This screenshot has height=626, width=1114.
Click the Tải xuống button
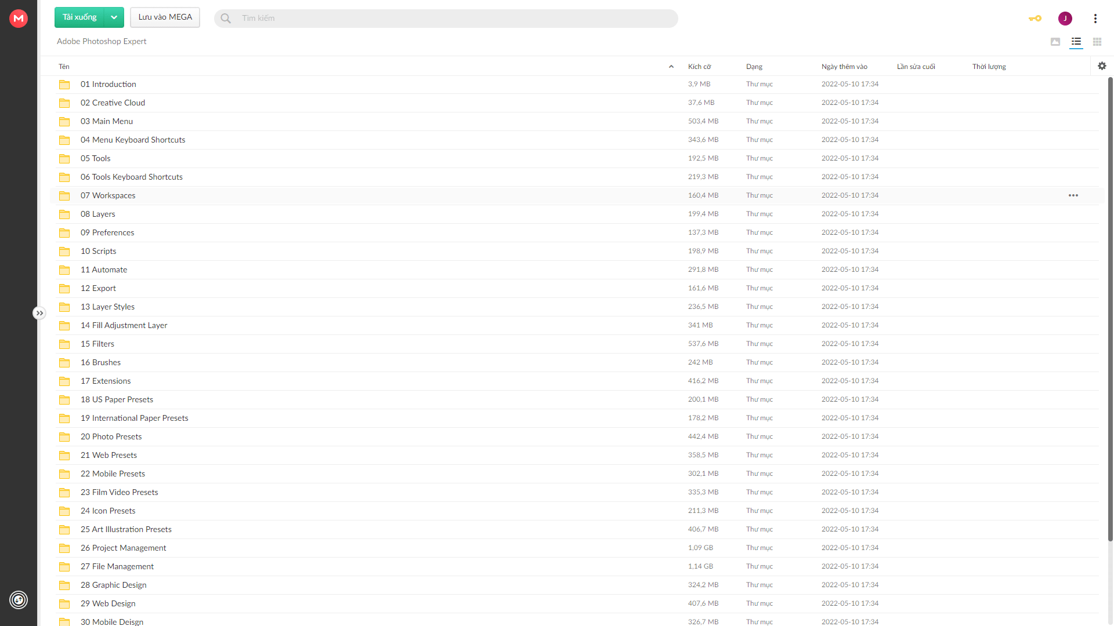click(79, 17)
